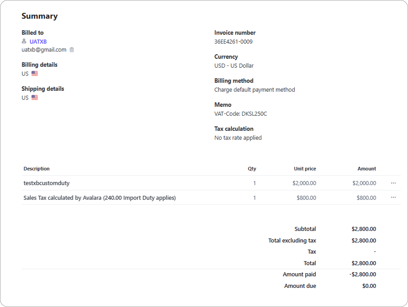The height and width of the screenshot is (307, 408).
Task: Click the Tax calculation text No tax rate applied
Action: pyautogui.click(x=238, y=137)
